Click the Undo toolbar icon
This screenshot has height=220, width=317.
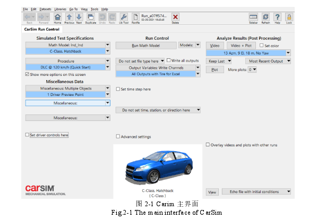click(x=102, y=17)
